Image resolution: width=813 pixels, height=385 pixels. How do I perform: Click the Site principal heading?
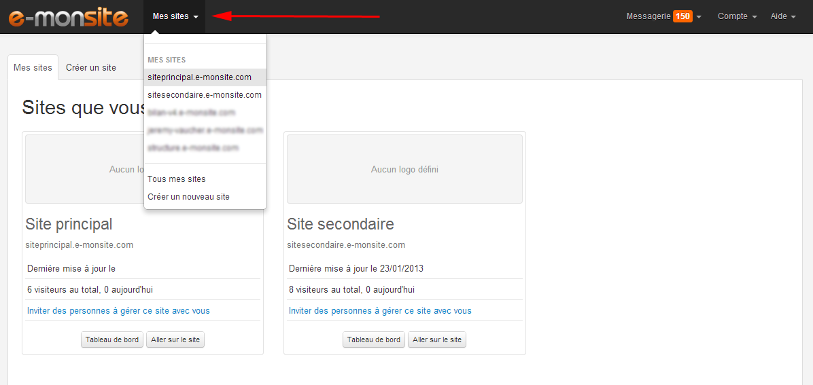pyautogui.click(x=69, y=224)
